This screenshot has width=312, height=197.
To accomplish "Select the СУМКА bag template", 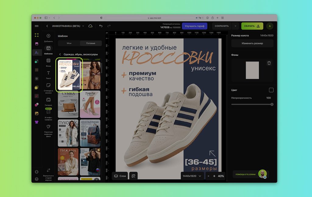I will [68, 104].
